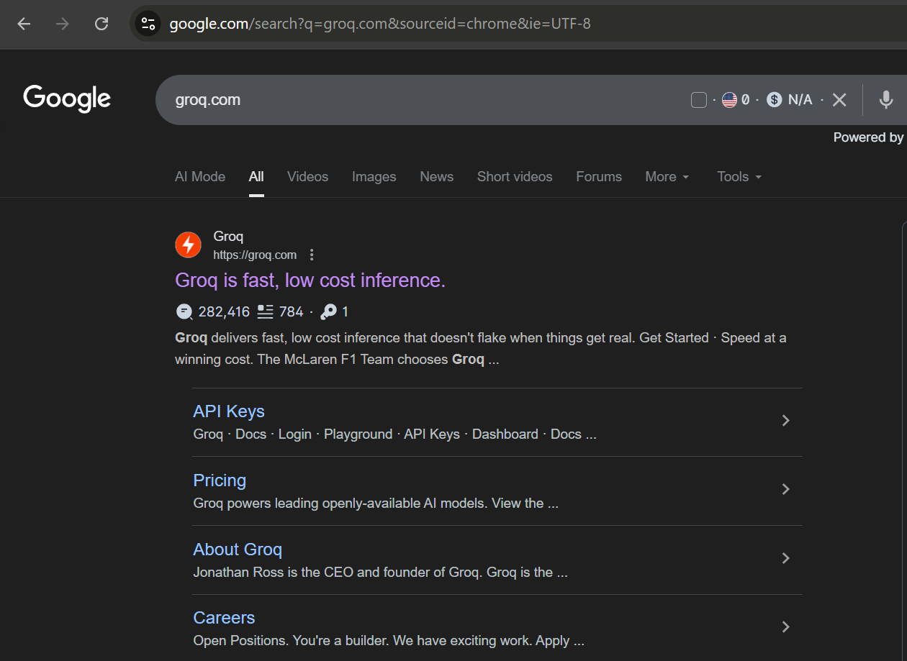Click the dollar sign traffic value icon

(x=774, y=99)
